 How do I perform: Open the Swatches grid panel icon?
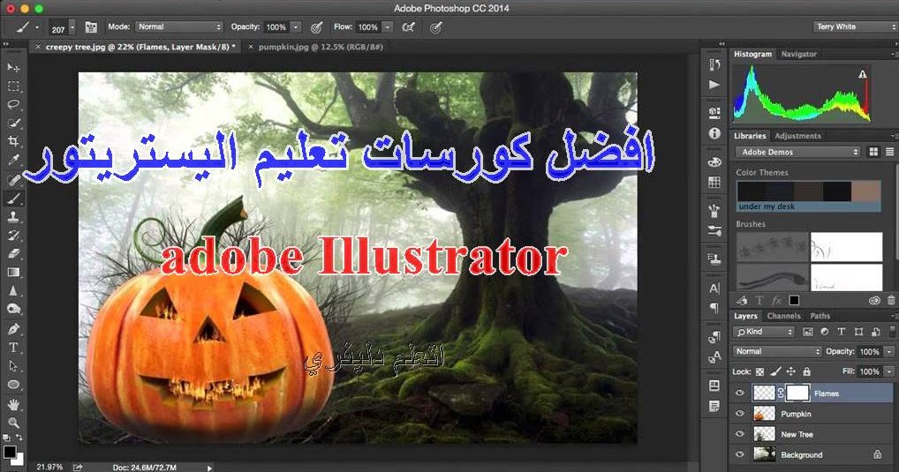(x=714, y=182)
